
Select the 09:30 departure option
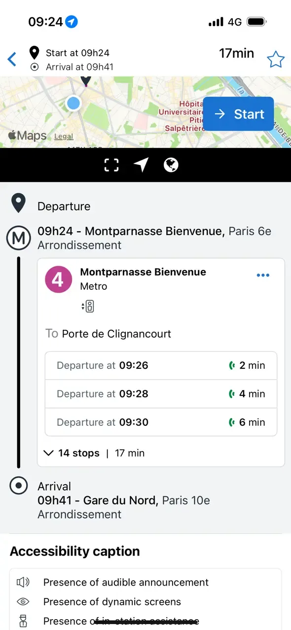161,422
